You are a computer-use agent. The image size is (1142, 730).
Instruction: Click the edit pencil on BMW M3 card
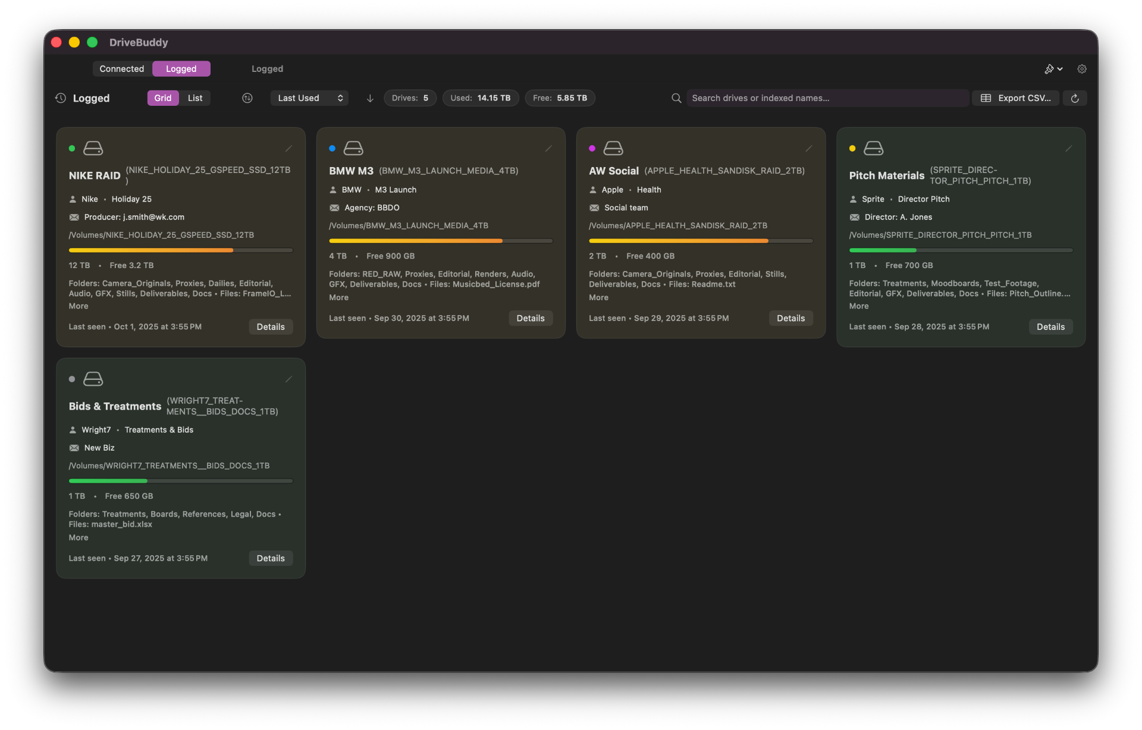pyautogui.click(x=548, y=149)
